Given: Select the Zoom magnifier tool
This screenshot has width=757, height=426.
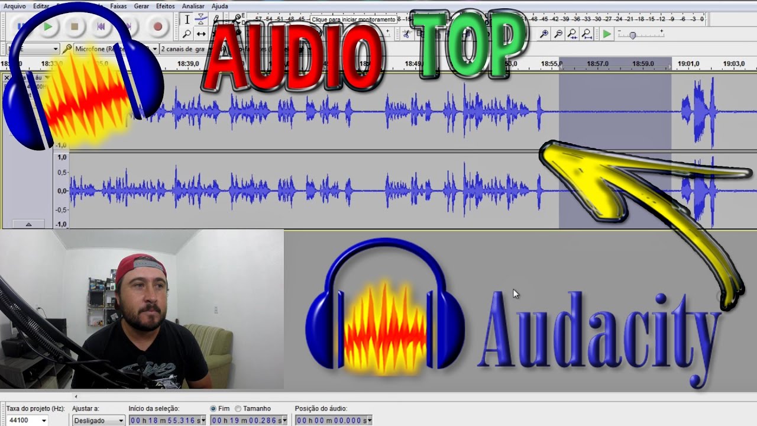Looking at the screenshot, I should tap(187, 34).
